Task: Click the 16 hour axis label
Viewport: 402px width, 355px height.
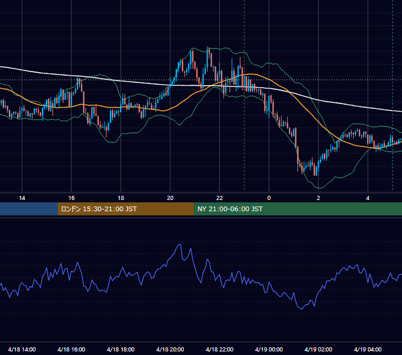Action: pyautogui.click(x=72, y=198)
